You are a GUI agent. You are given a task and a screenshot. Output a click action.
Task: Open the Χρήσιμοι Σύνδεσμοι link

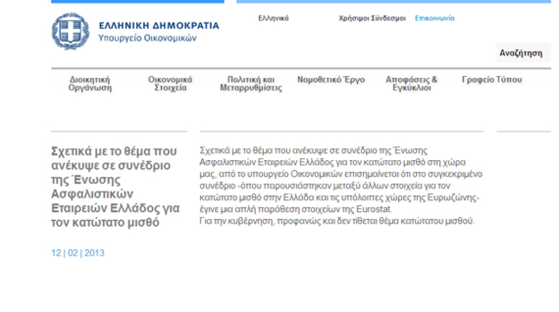click(372, 18)
